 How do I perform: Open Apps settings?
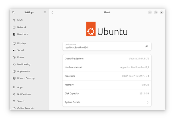pos(29,87)
